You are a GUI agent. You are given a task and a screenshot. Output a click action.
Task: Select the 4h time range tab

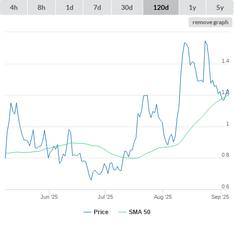14,7
